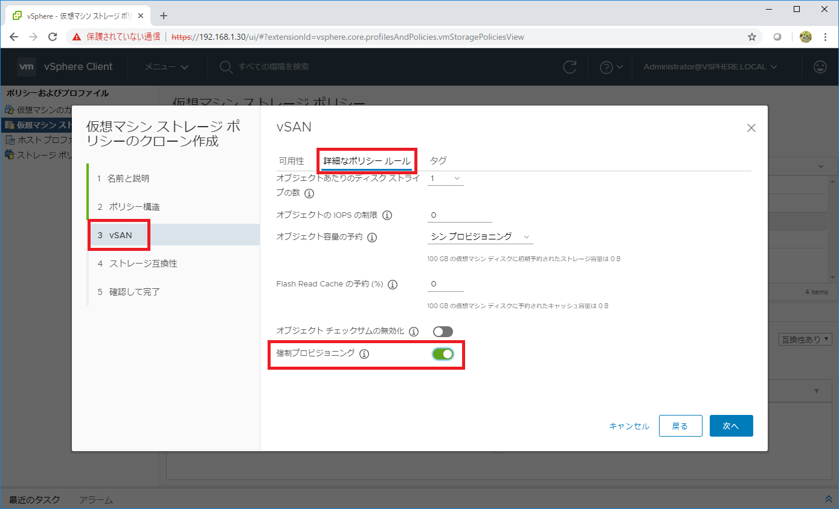Click info icon for ディスク ストライプの数
Screen dimensions: 839x509
tap(309, 194)
